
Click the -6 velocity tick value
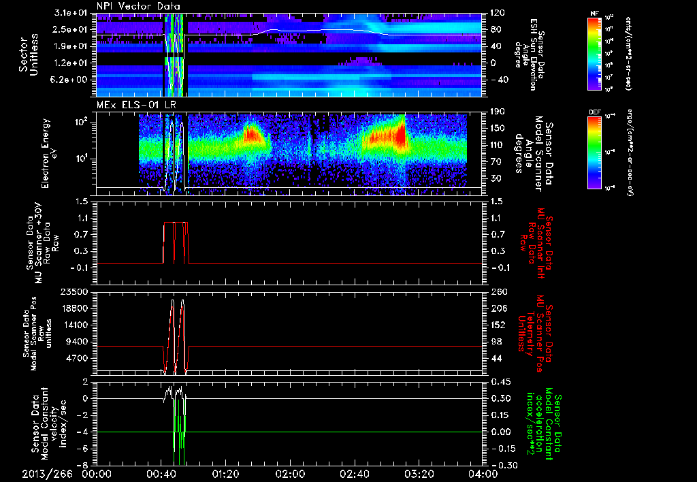tap(83, 449)
